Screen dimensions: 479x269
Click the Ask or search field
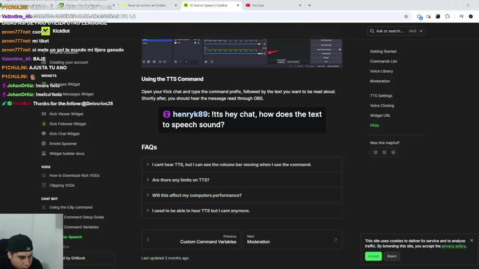(396, 31)
